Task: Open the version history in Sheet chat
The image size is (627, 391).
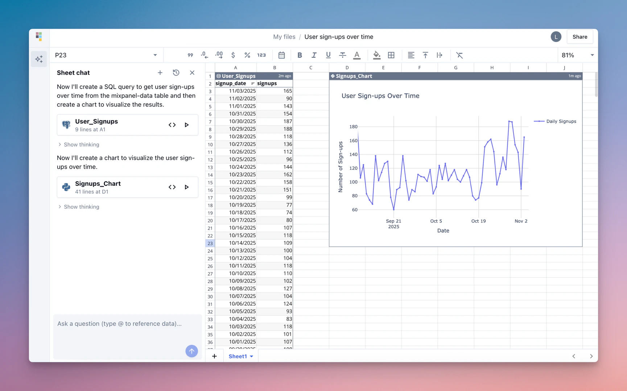Action: pos(176,72)
